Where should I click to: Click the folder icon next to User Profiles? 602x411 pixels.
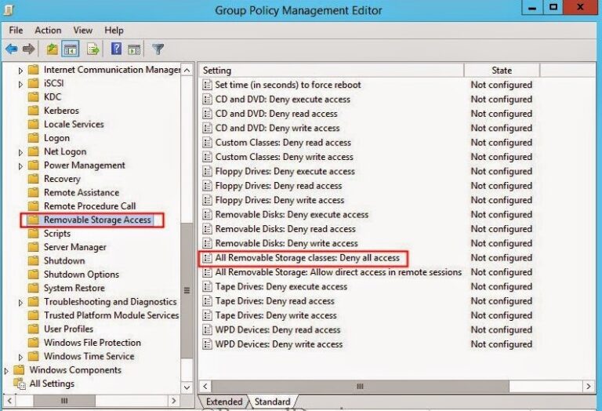pyautogui.click(x=34, y=329)
